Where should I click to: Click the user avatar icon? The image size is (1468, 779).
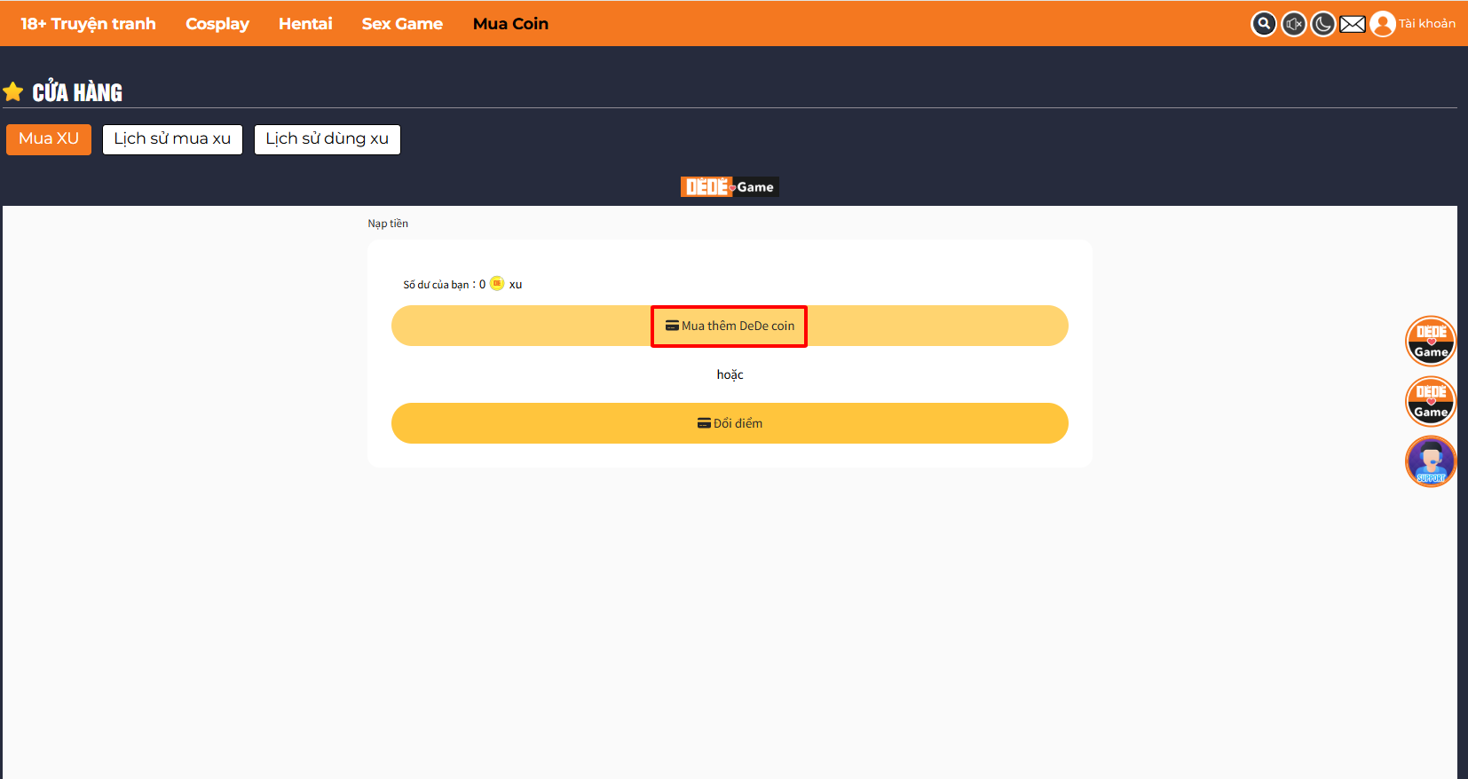click(x=1382, y=24)
